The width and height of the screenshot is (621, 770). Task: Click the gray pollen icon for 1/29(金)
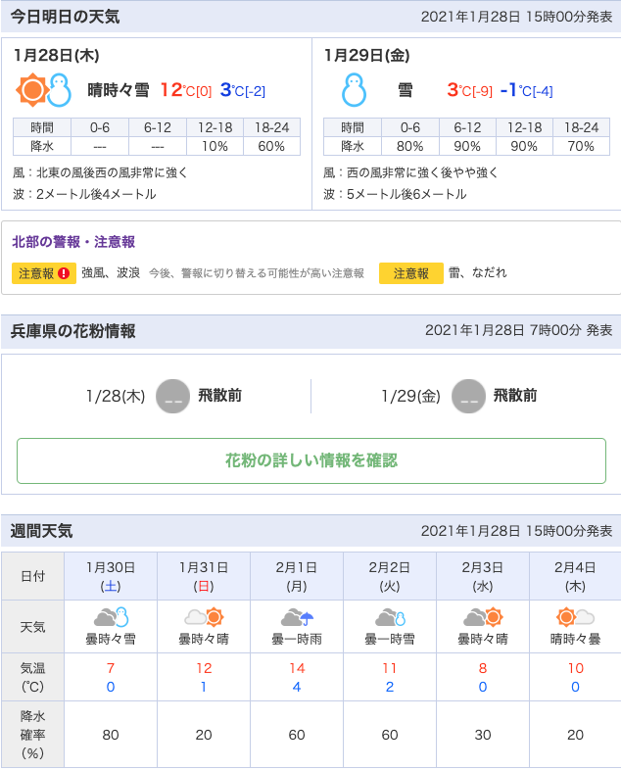[468, 397]
